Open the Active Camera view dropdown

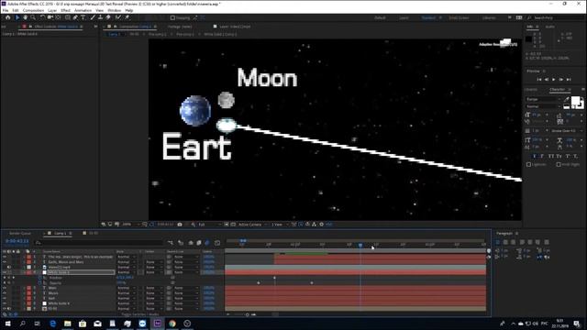tap(252, 225)
